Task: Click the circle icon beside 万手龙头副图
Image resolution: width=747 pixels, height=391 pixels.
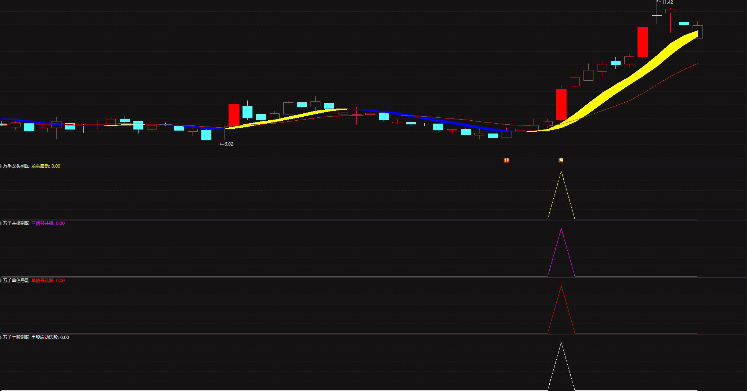Action: point(1,166)
